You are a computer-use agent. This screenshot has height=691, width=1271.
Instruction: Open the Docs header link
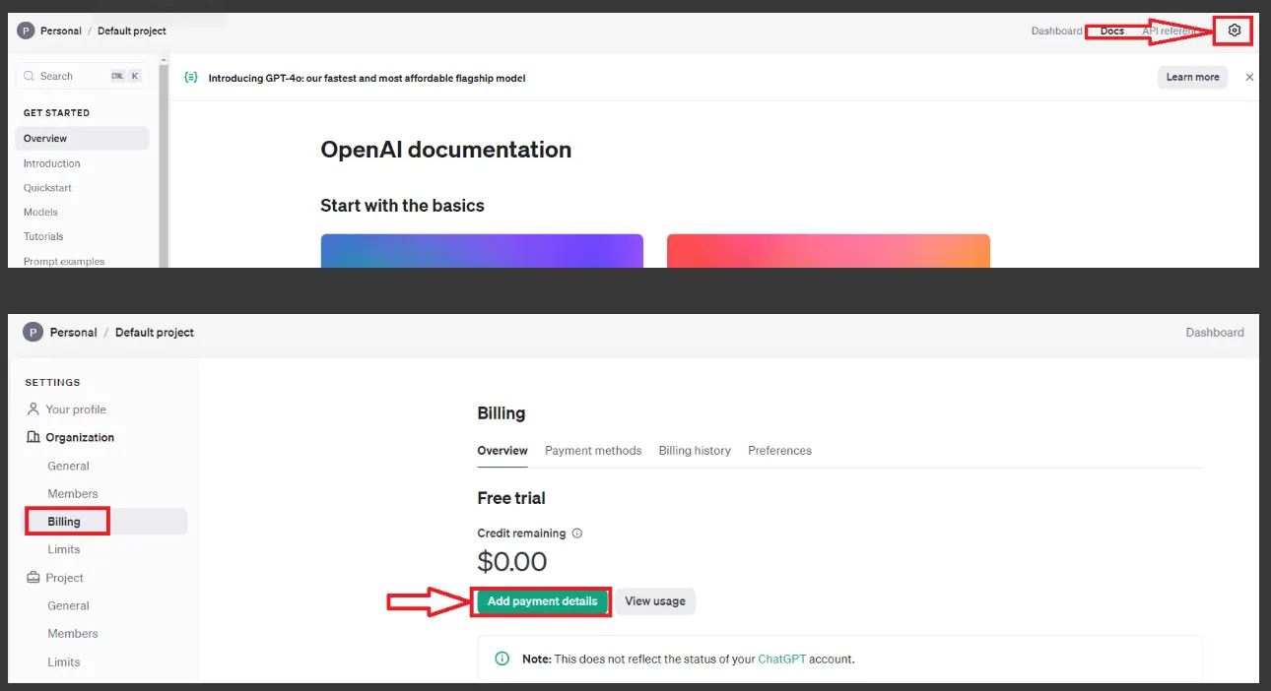1112,31
